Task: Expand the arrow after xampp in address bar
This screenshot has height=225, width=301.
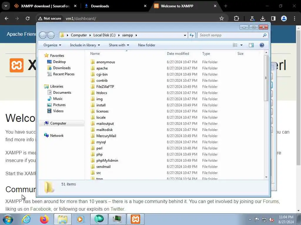Action: tap(136, 35)
